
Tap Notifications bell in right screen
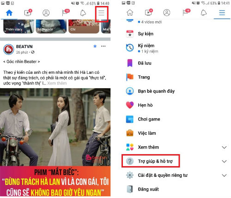click(204, 13)
